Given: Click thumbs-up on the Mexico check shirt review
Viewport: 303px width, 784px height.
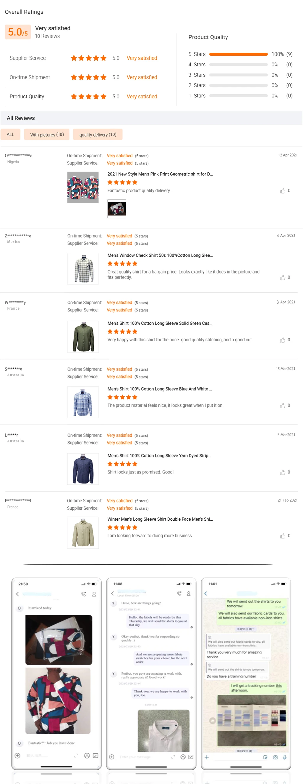Looking at the screenshot, I should 282,278.
